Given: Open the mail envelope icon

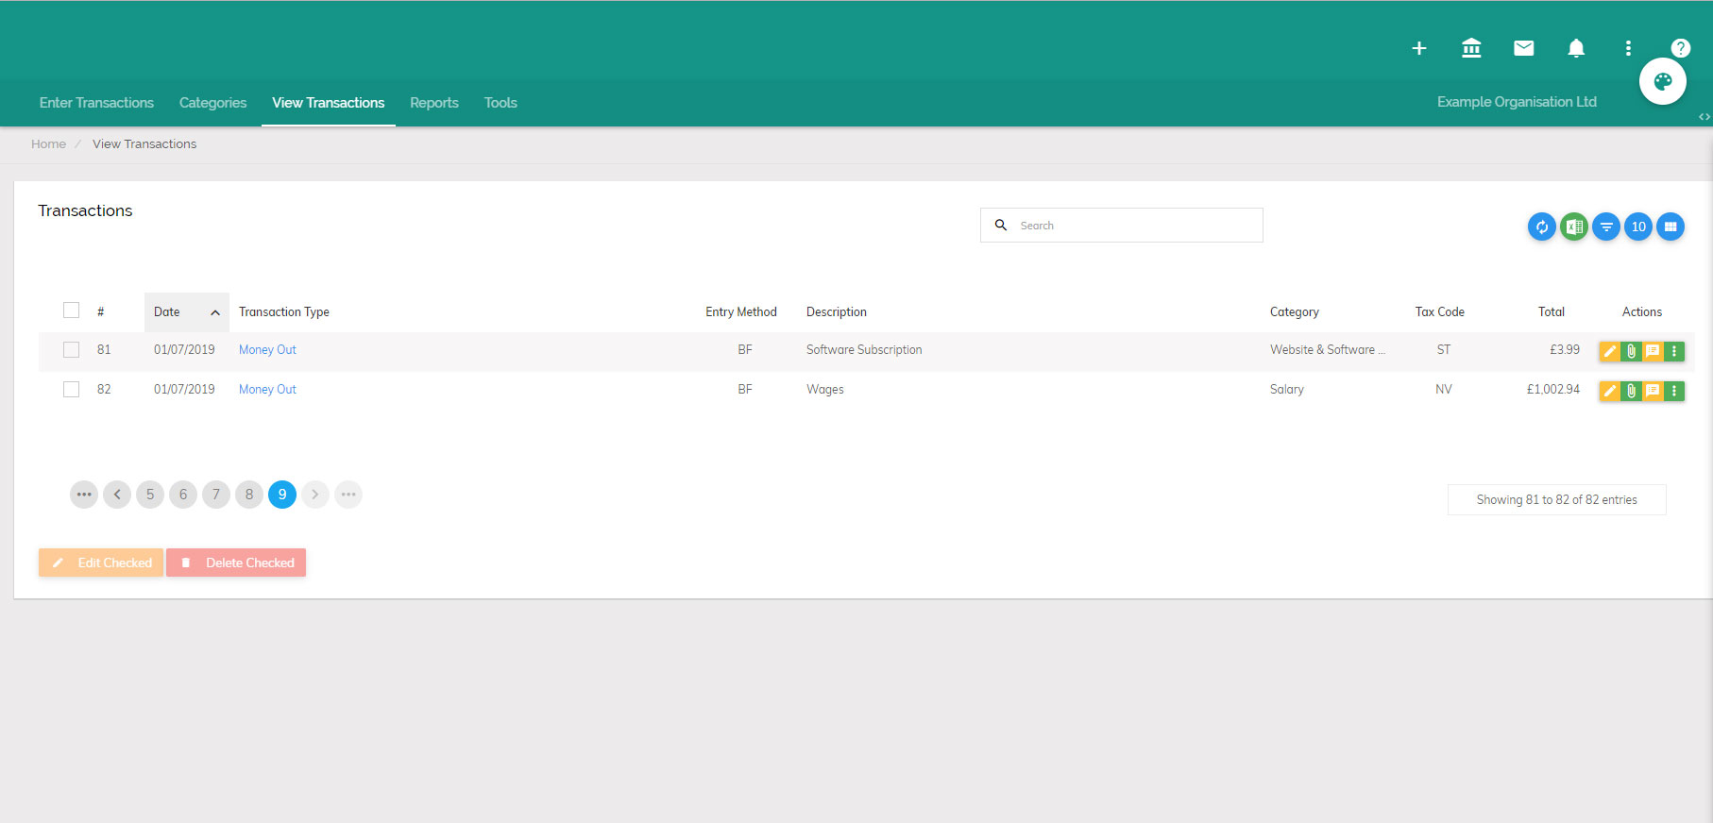Looking at the screenshot, I should click(1523, 48).
